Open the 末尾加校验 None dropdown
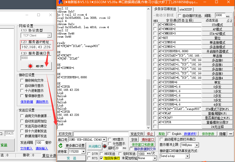This screenshot has height=162, width=235. point(155,158)
